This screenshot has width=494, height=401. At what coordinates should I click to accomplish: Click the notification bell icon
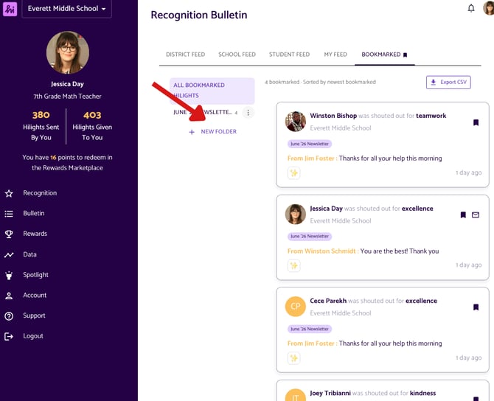coord(470,8)
